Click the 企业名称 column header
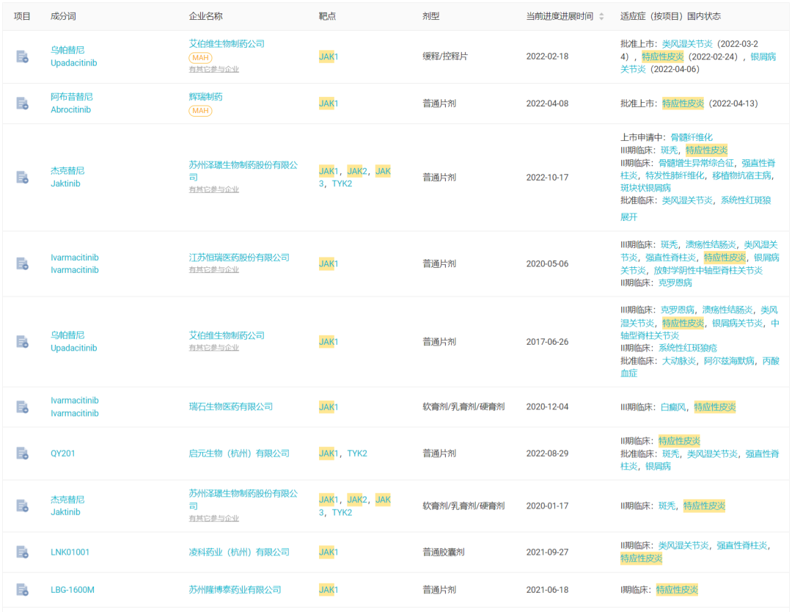 pos(205,16)
